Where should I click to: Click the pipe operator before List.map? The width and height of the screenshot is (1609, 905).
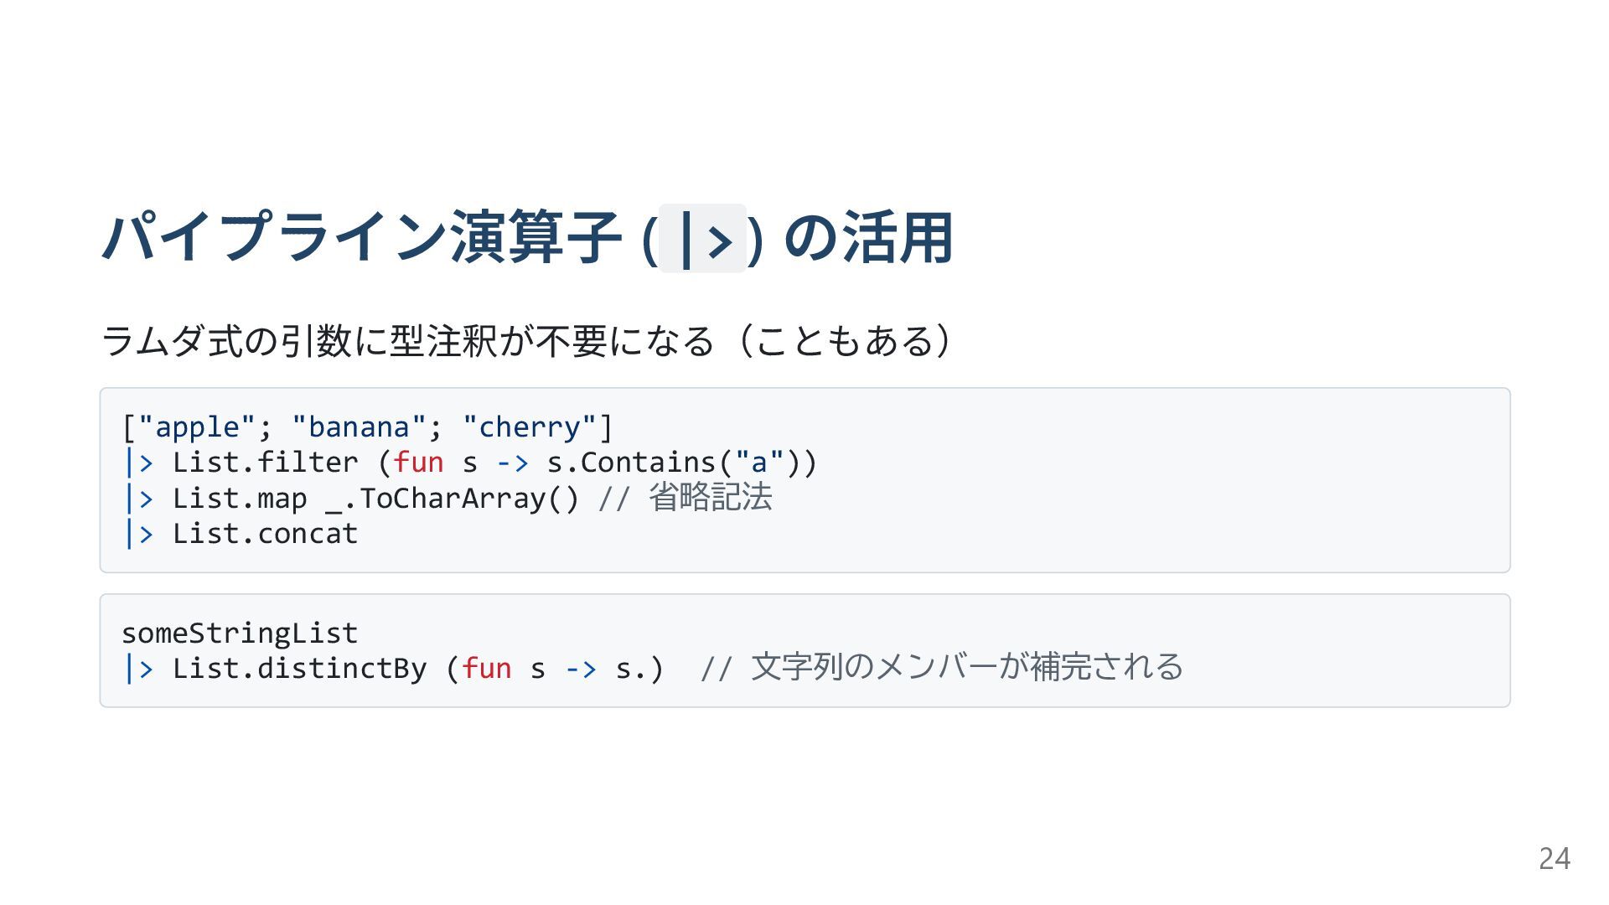pos(138,499)
